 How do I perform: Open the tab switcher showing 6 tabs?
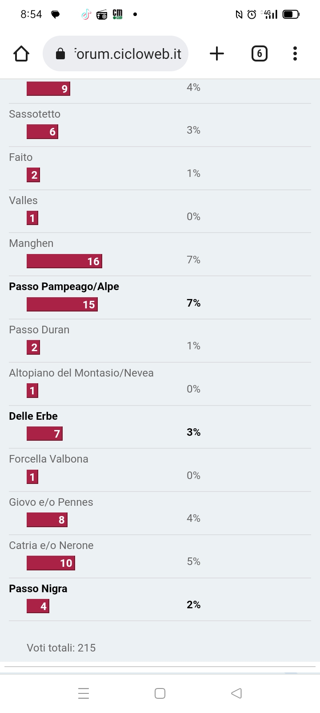tap(260, 53)
